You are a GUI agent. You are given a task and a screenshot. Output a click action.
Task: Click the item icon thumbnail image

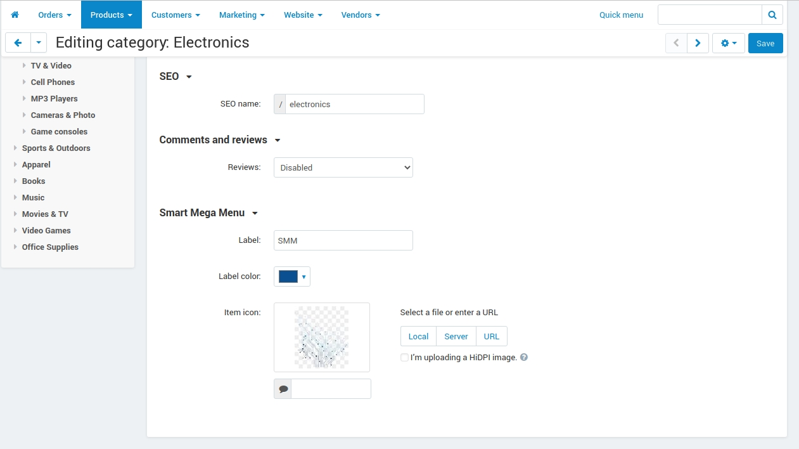click(322, 337)
